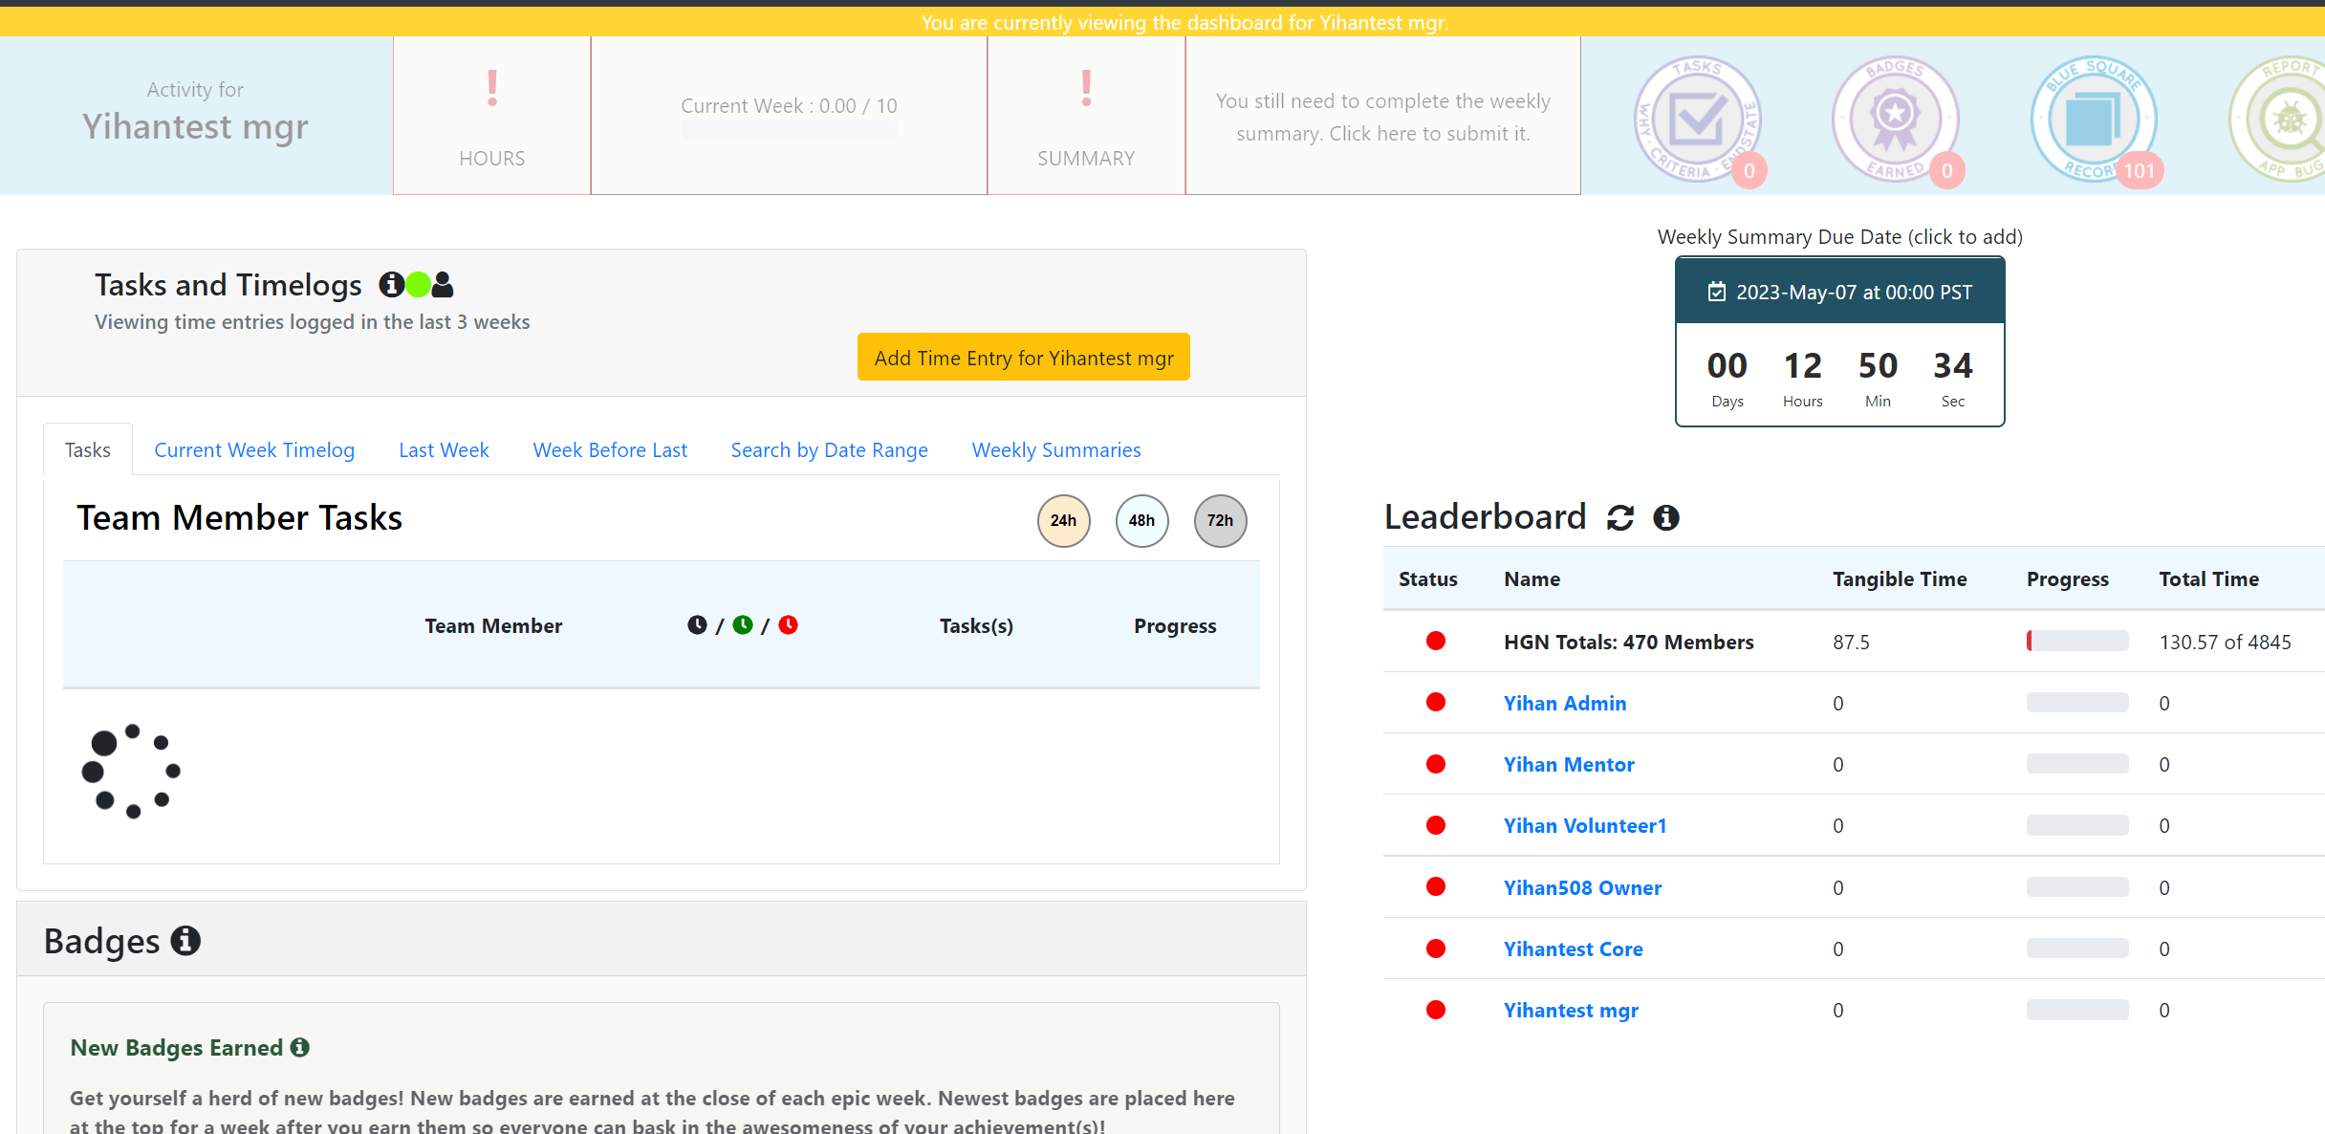Screen dimensions: 2325x1134
Task: Toggle the 24h task filter circle
Action: click(1063, 521)
